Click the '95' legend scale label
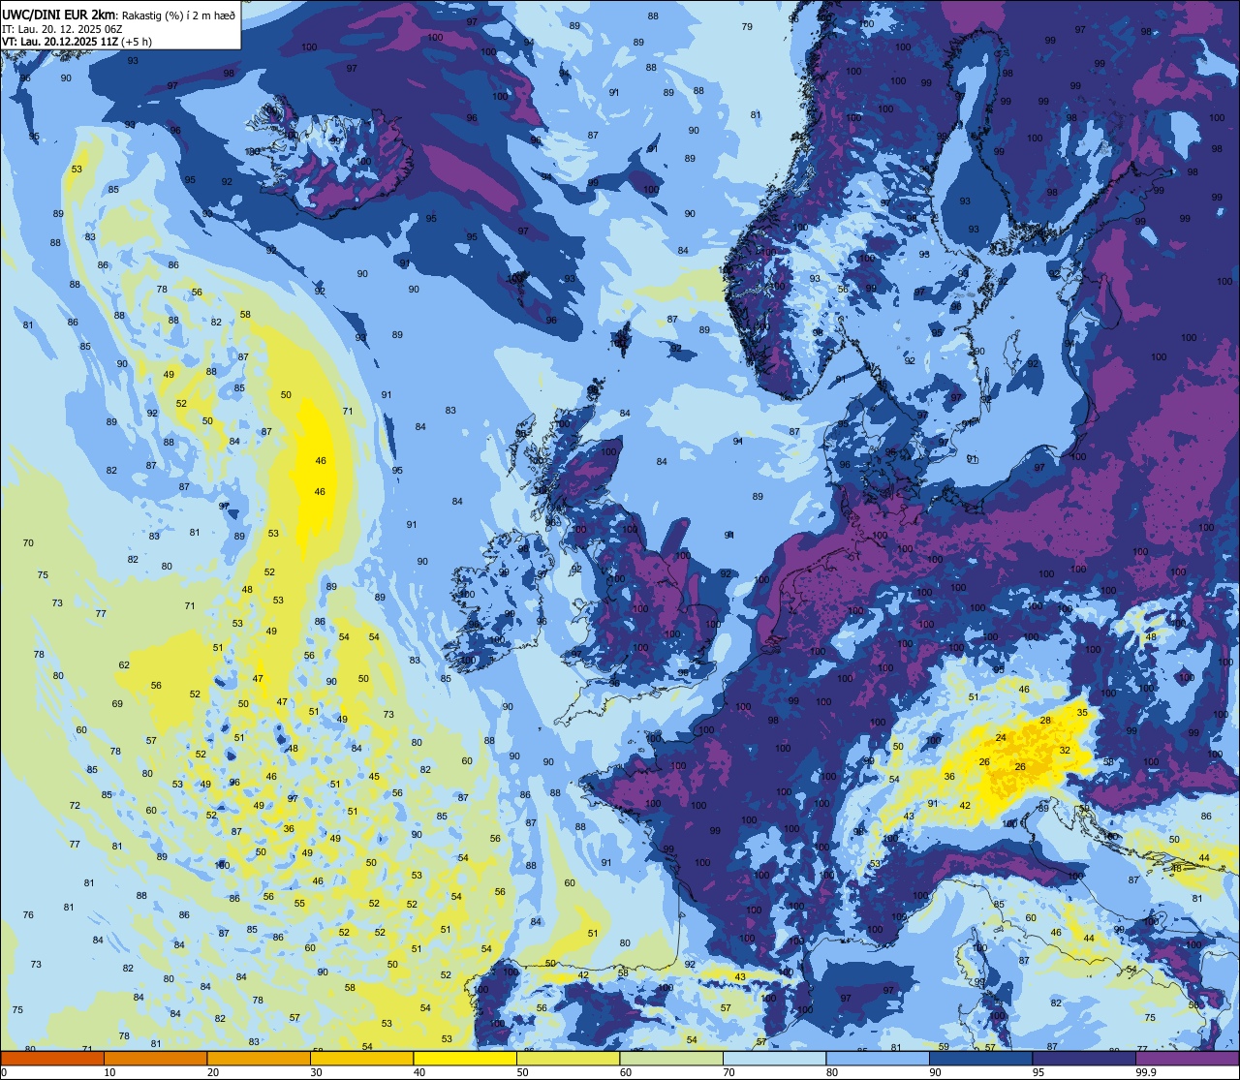This screenshot has height=1080, width=1240. [x=1038, y=1072]
